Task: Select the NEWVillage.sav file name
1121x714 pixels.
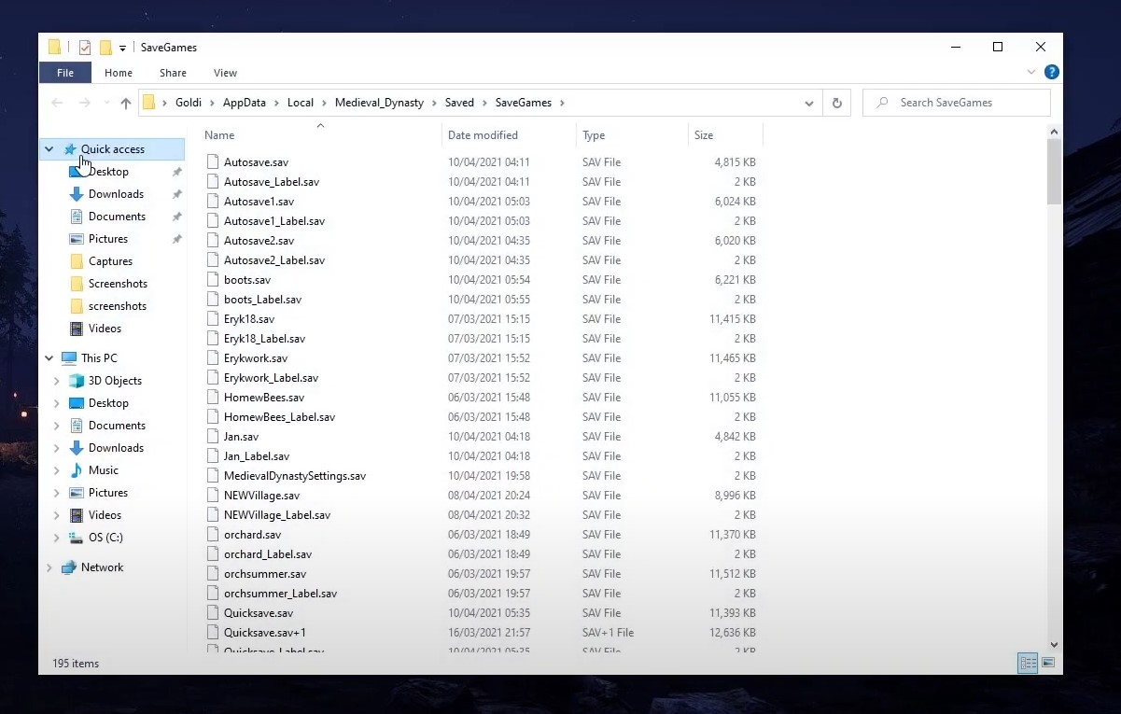Action: click(262, 495)
